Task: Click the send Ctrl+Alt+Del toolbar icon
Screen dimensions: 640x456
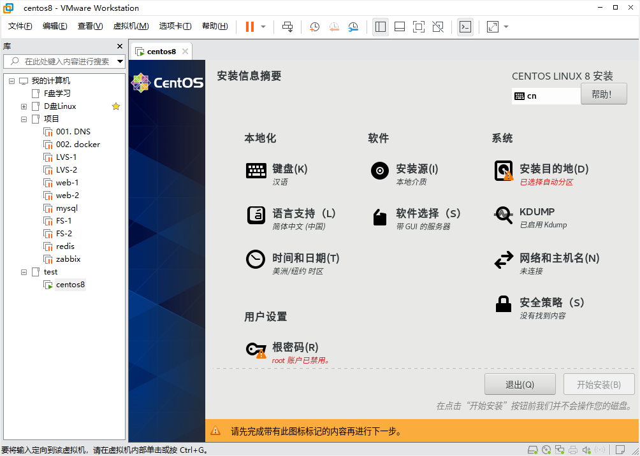Action: [x=287, y=27]
